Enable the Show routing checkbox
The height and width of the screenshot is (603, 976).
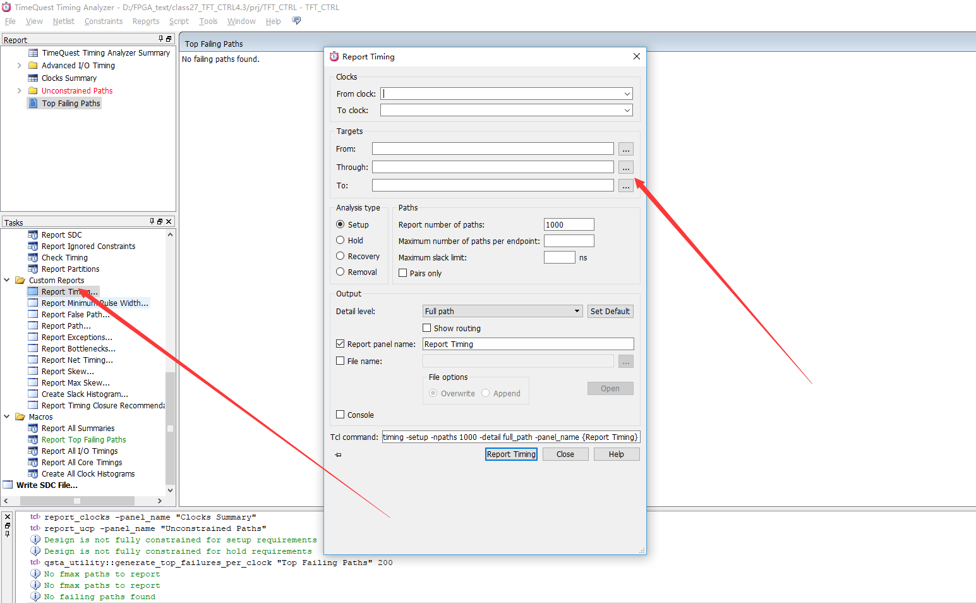pyautogui.click(x=427, y=328)
